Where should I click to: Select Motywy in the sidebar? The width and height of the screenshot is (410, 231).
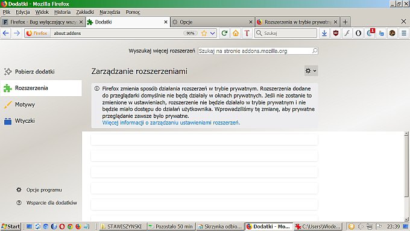(x=41, y=105)
